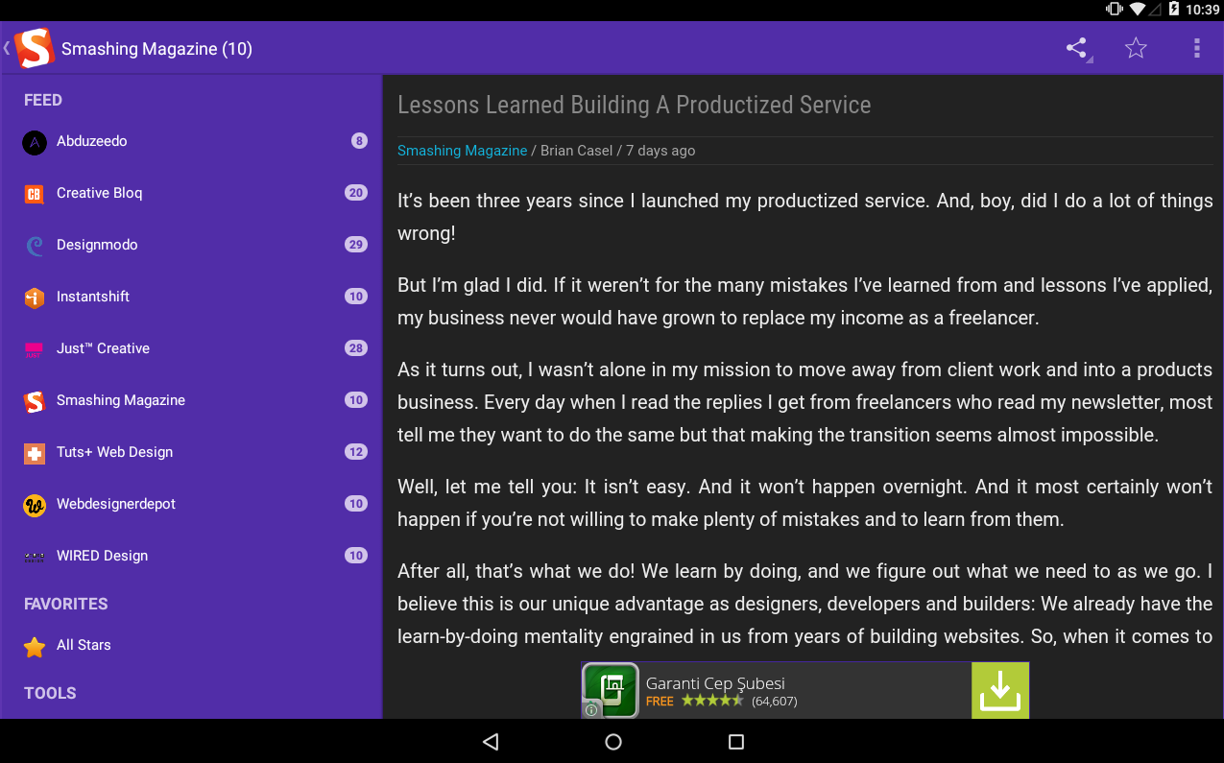The height and width of the screenshot is (763, 1224).
Task: Click Tuts+ Web Design unread badge 12
Action: tap(356, 452)
